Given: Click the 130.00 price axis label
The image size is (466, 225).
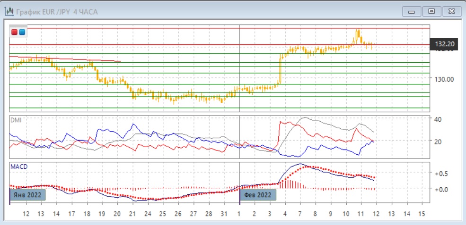Looking at the screenshot, I should tap(444, 79).
